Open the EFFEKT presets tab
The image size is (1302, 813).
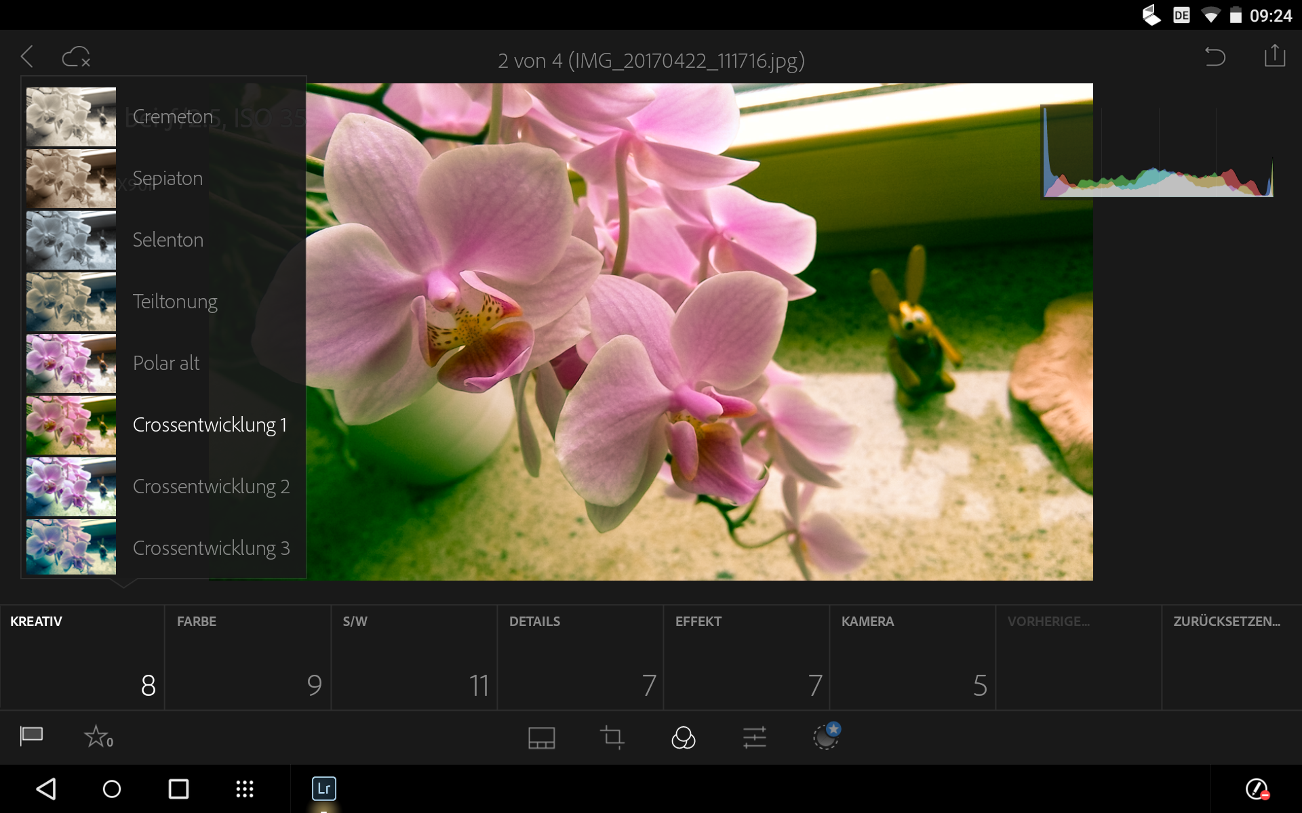746,657
